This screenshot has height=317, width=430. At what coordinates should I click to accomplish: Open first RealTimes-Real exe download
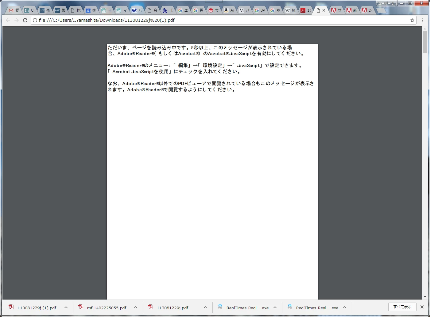click(247, 308)
